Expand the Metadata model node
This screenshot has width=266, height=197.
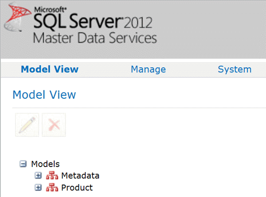tap(38, 176)
